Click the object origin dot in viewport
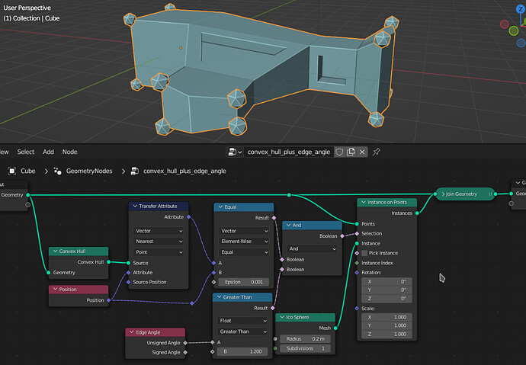 pos(181,48)
